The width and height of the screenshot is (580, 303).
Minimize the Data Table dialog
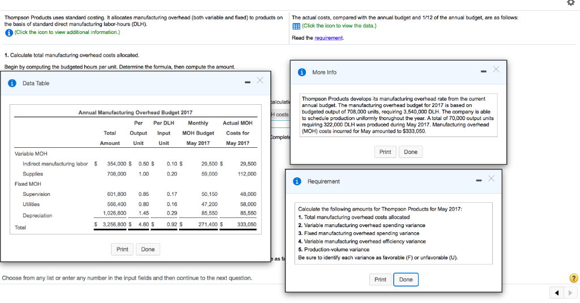[248, 82]
